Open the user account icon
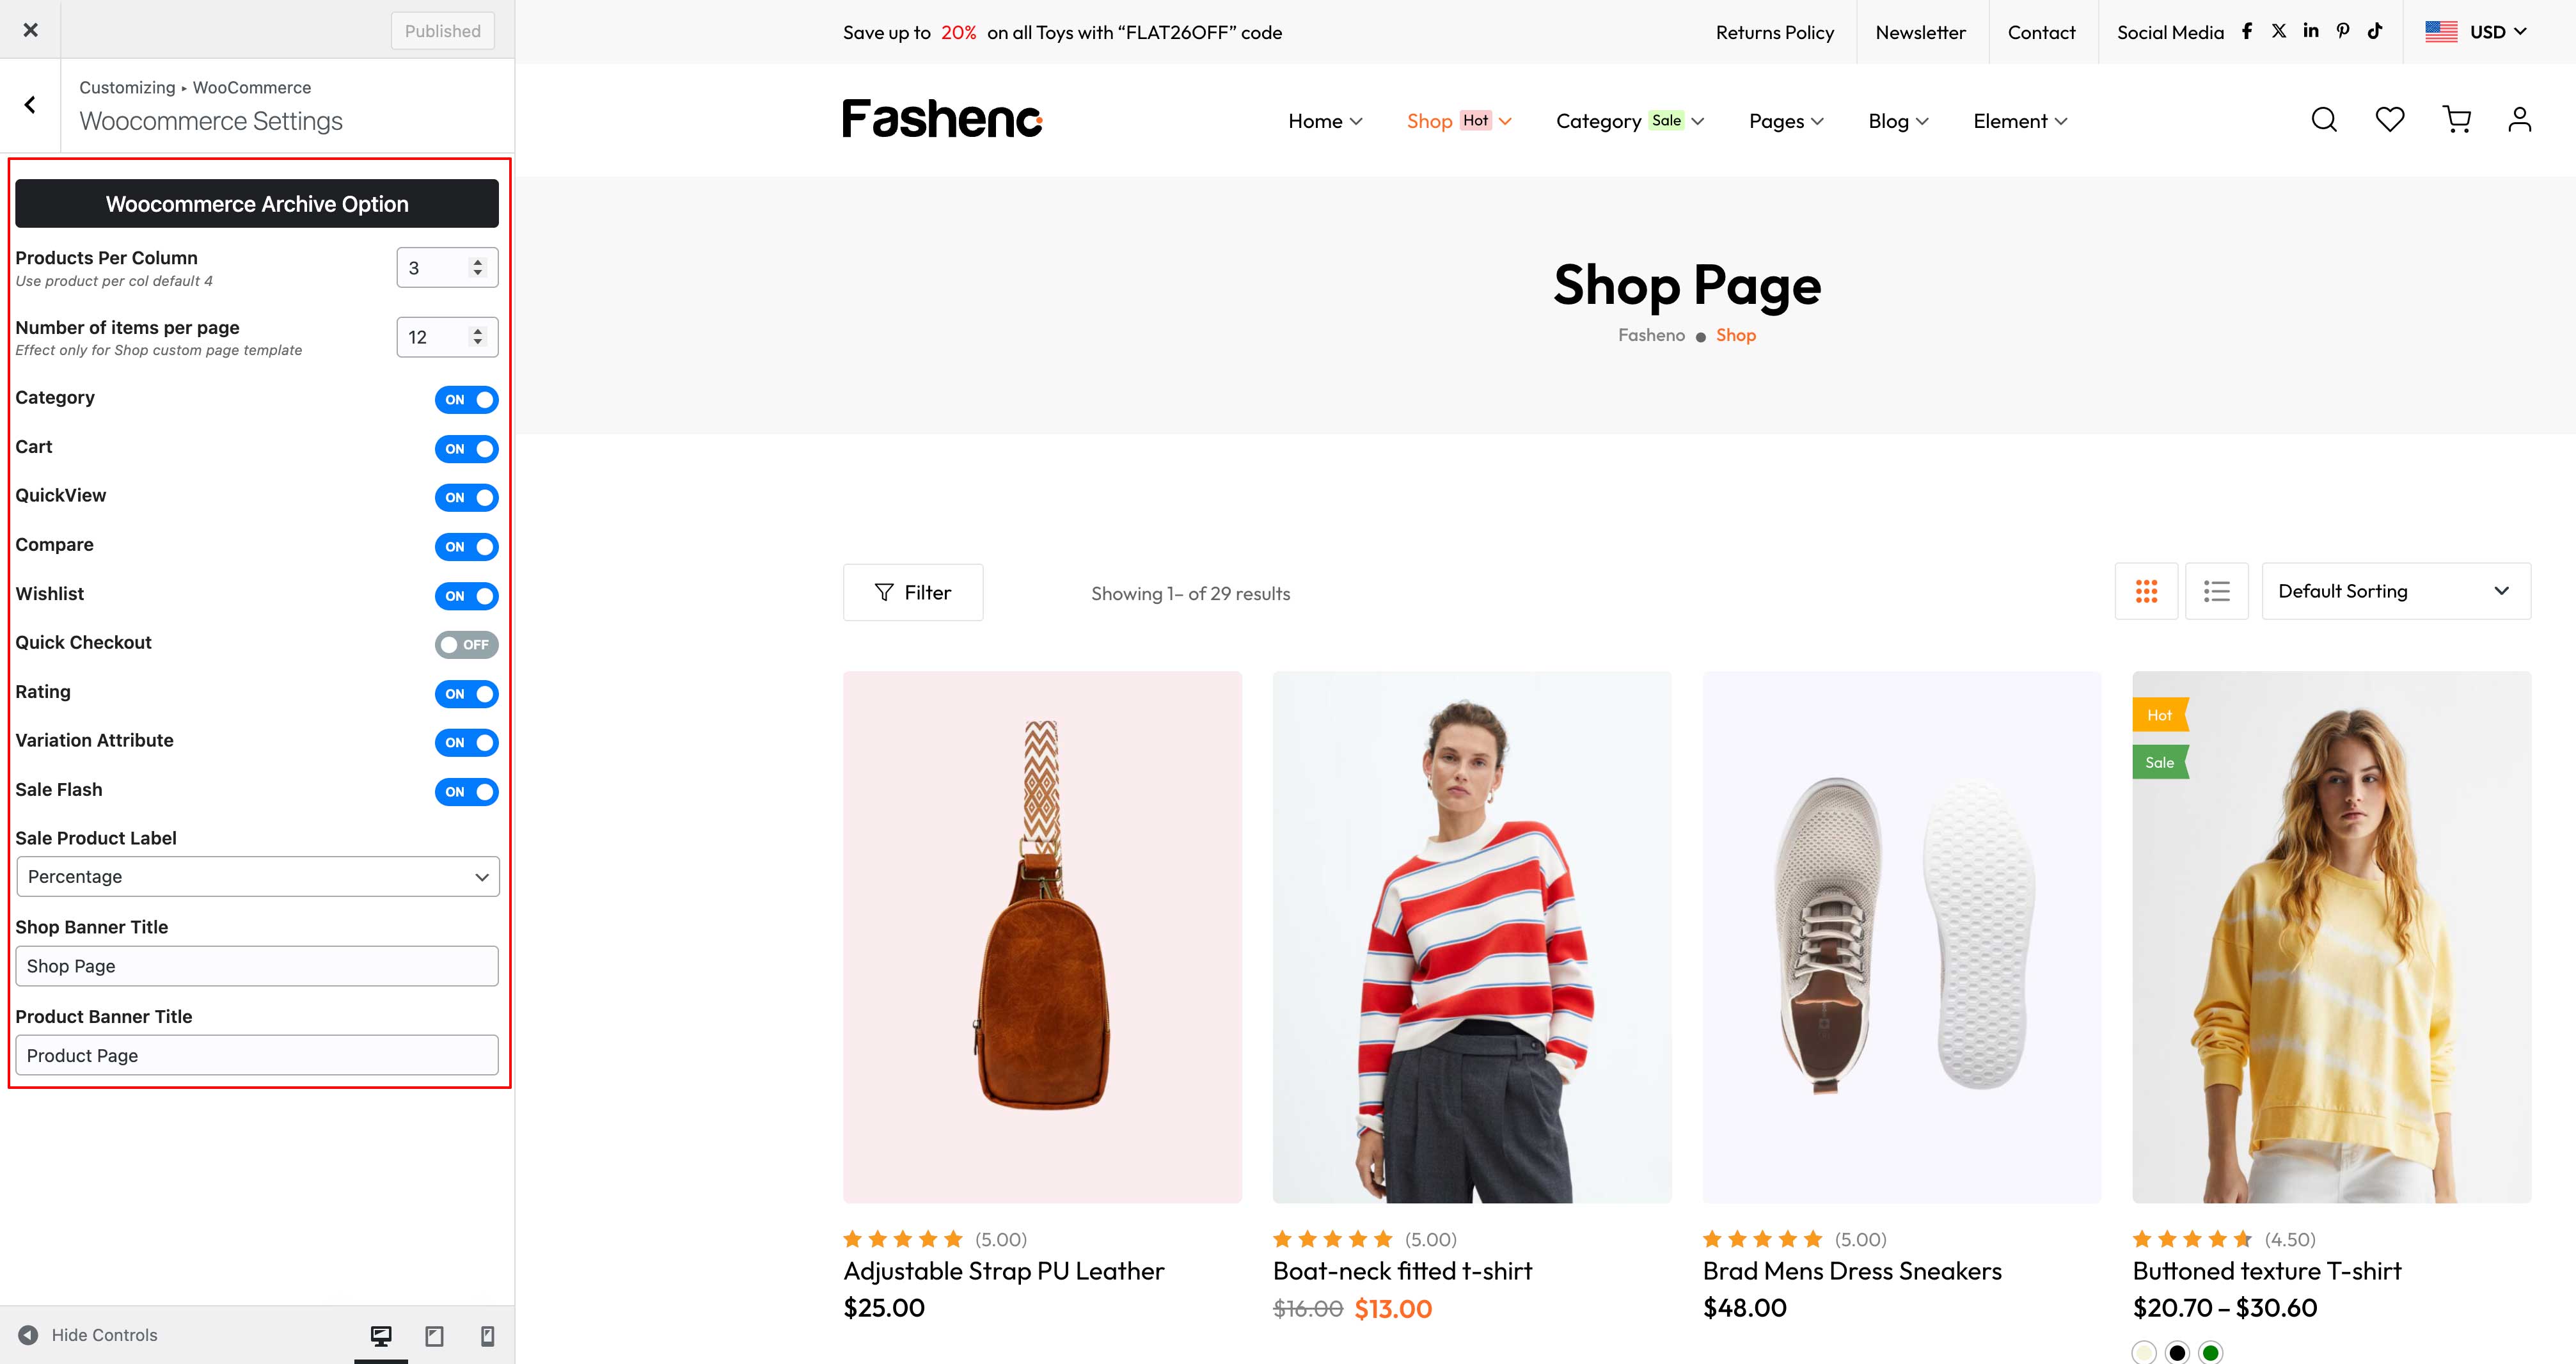 click(x=2520, y=120)
